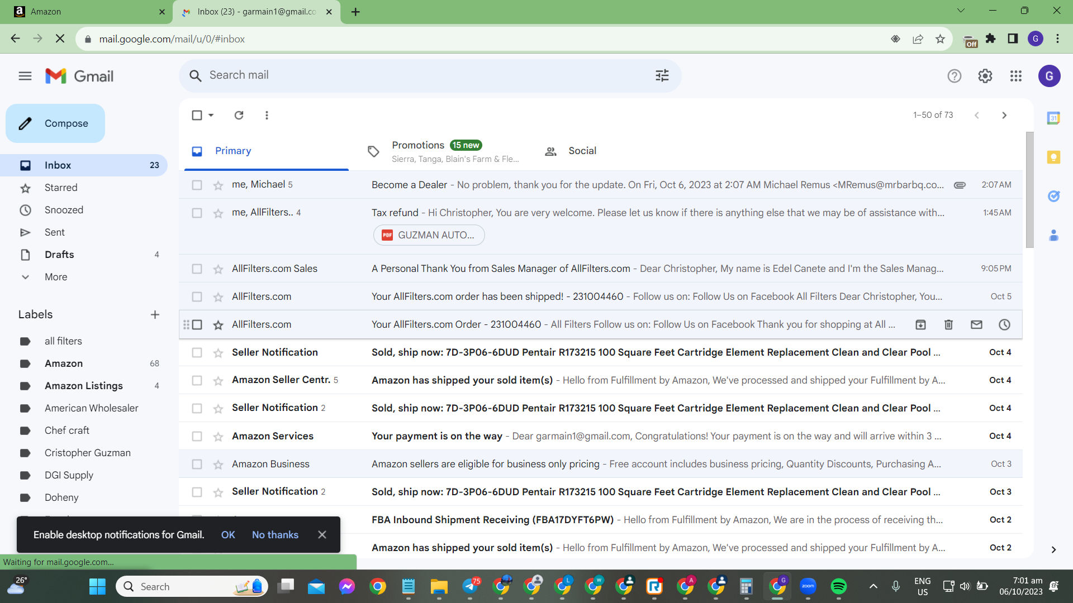Viewport: 1073px width, 603px height.
Task: Select the Tax refund email checkbox
Action: coord(197,213)
